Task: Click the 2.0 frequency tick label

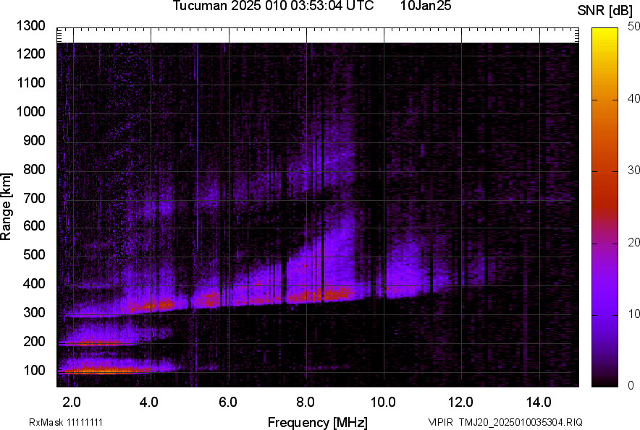Action: point(71,401)
